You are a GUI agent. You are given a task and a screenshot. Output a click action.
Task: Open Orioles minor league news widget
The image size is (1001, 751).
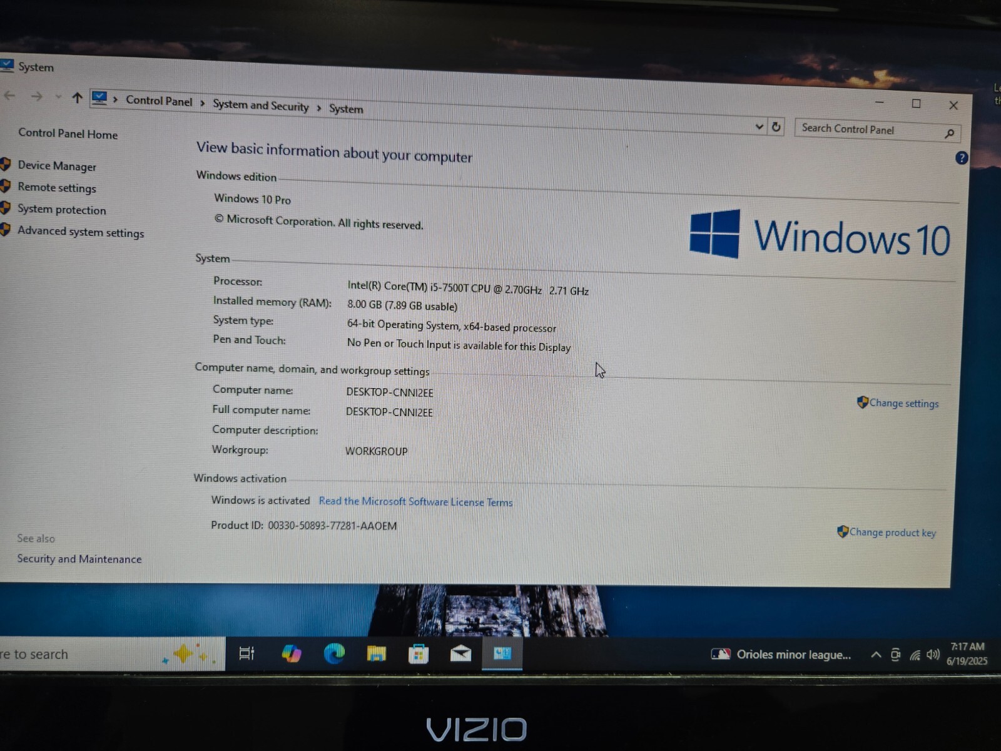(x=781, y=655)
